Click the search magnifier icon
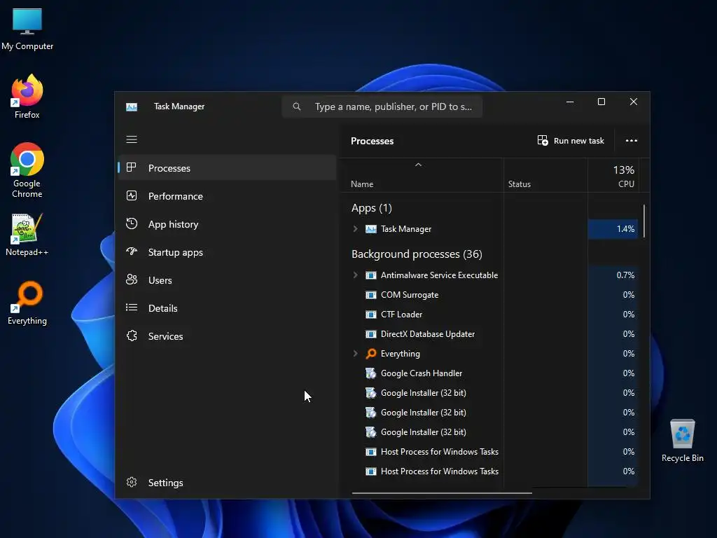 [297, 106]
